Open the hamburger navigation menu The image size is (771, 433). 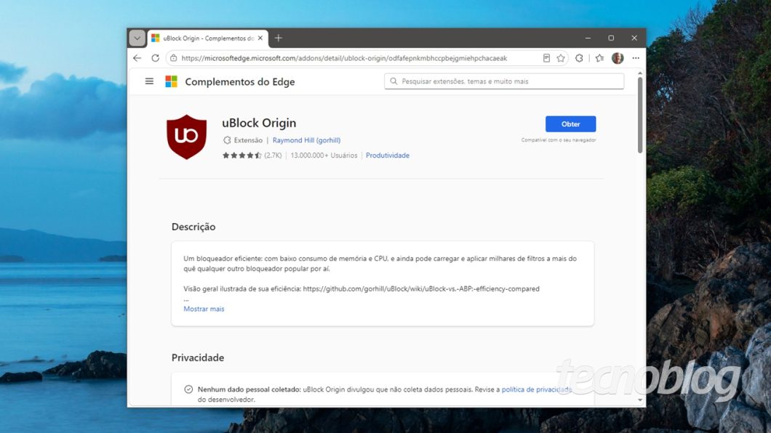(150, 81)
